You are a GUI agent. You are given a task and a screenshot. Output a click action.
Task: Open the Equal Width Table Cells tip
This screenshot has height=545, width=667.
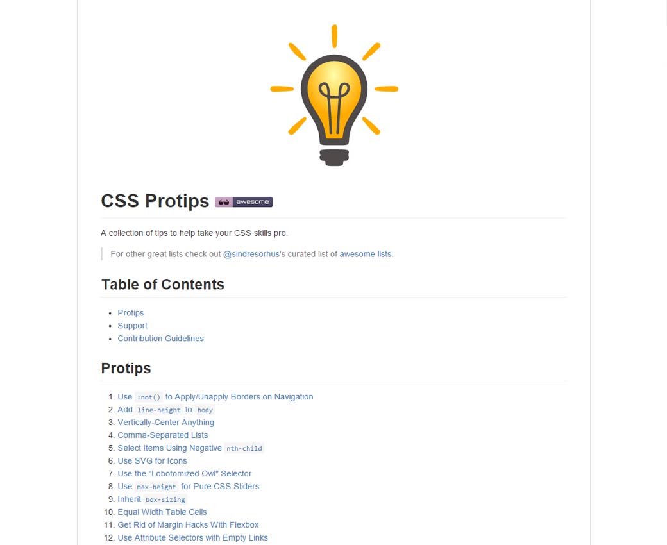[162, 512]
